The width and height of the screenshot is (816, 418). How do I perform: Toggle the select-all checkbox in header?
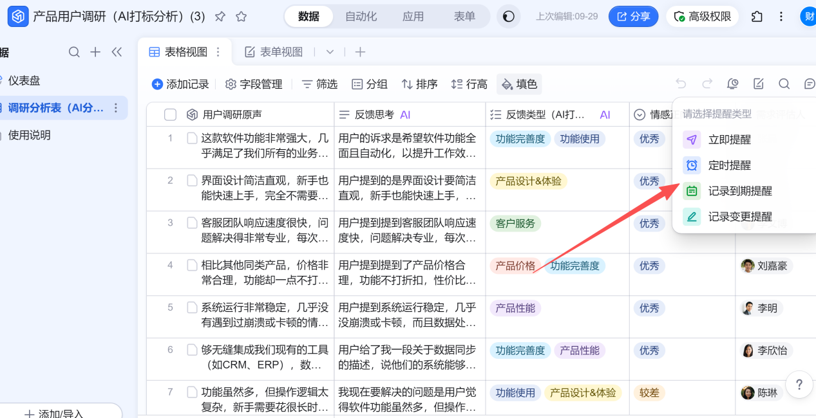tap(170, 114)
